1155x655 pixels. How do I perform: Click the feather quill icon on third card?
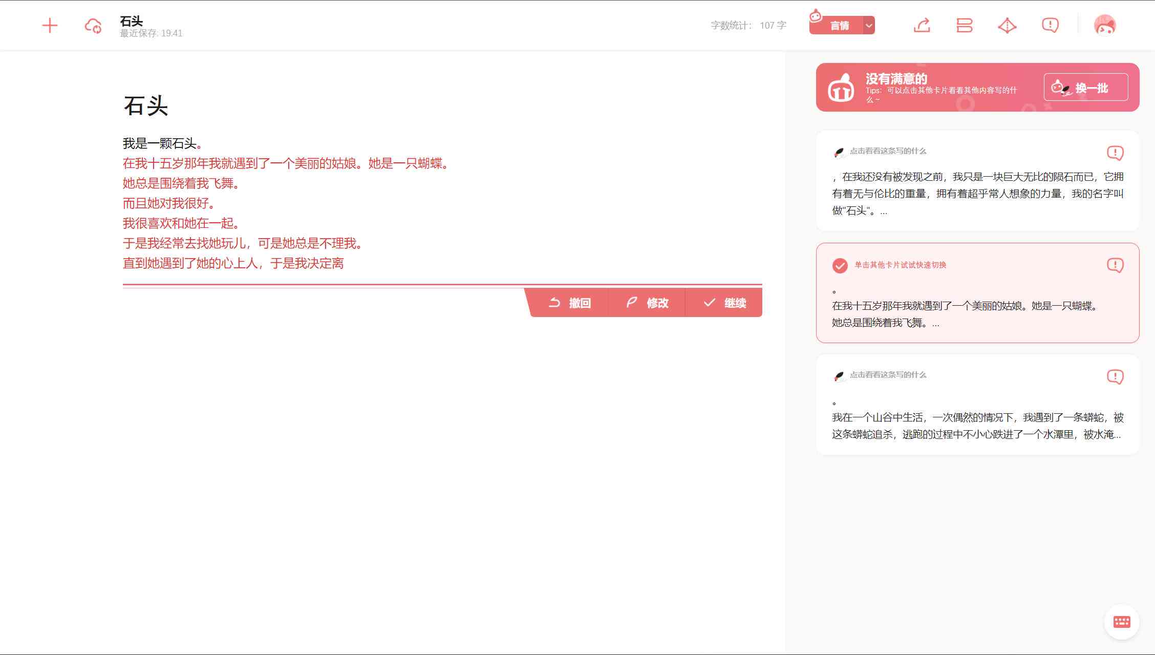pyautogui.click(x=839, y=376)
